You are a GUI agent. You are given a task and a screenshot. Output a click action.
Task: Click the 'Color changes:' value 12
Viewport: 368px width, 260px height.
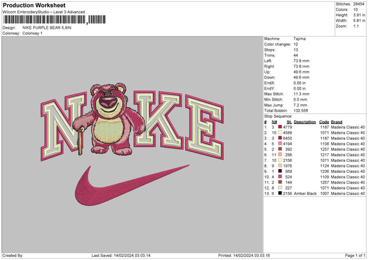tap(296, 44)
